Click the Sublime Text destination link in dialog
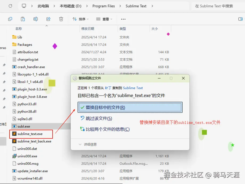Image resolution: width=245 pixels, height=184 pixels. (x=133, y=88)
